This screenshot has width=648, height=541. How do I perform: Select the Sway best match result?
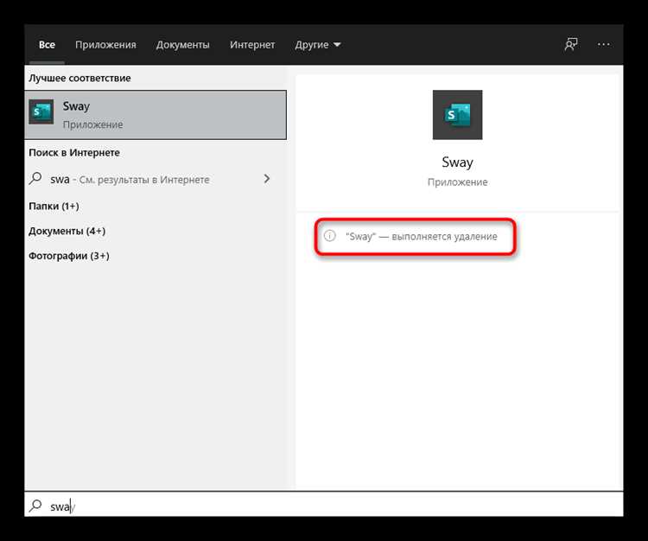coord(156,114)
